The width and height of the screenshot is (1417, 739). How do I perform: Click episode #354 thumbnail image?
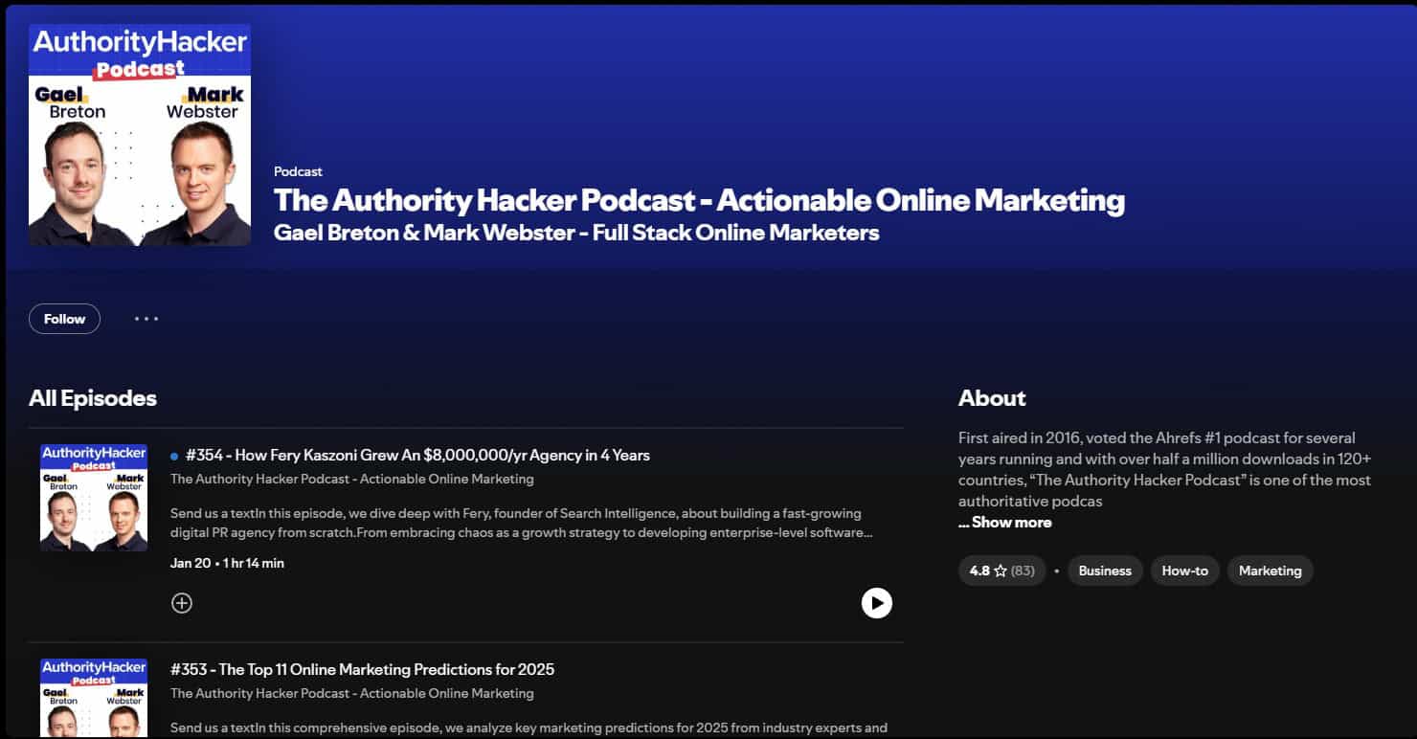click(94, 498)
